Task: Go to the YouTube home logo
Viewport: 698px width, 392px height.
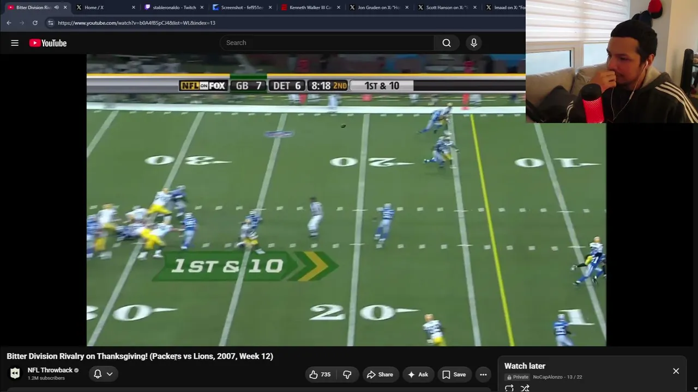Action: pyautogui.click(x=48, y=43)
